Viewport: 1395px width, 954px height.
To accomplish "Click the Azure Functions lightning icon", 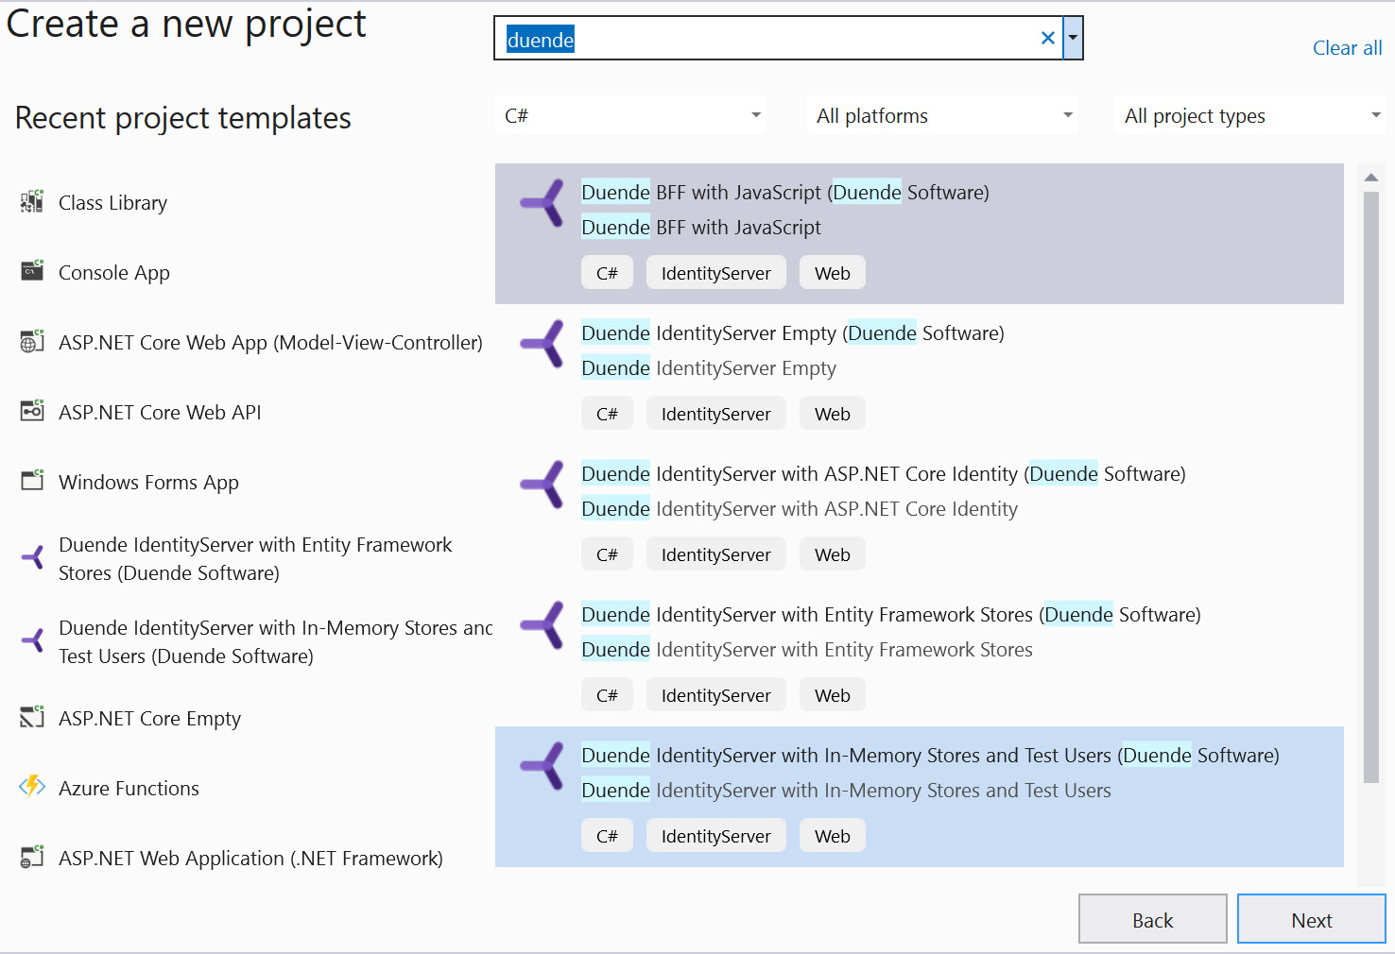I will (x=32, y=786).
